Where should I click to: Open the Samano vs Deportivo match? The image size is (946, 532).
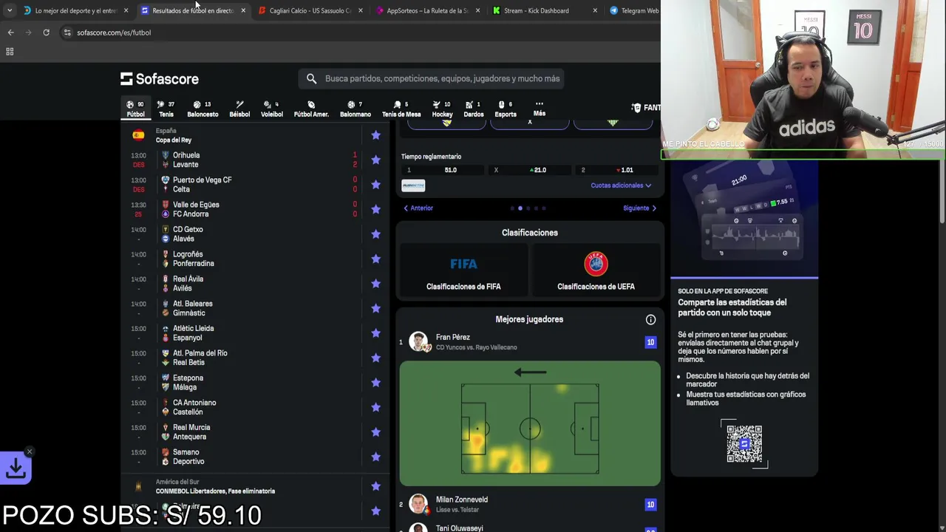(253, 457)
